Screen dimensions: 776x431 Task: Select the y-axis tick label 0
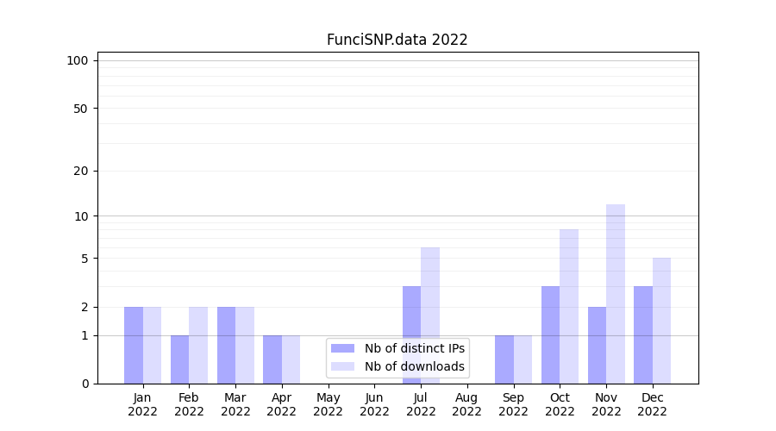pyautogui.click(x=84, y=384)
